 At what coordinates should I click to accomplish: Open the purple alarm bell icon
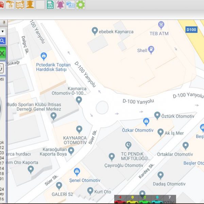[60, 5]
